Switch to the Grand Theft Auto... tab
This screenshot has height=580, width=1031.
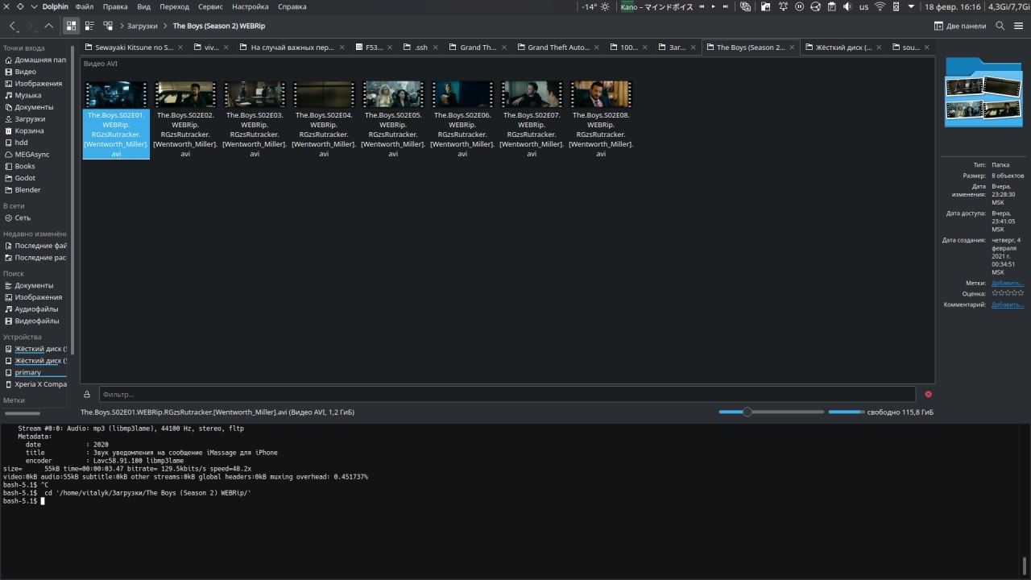(558, 48)
